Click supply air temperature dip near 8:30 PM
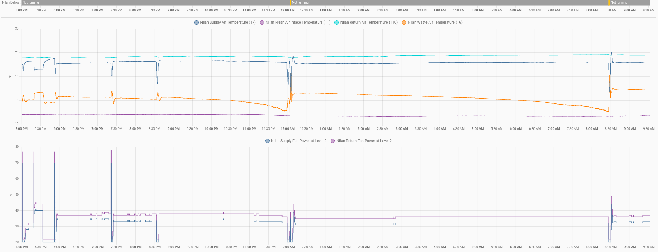 point(157,82)
